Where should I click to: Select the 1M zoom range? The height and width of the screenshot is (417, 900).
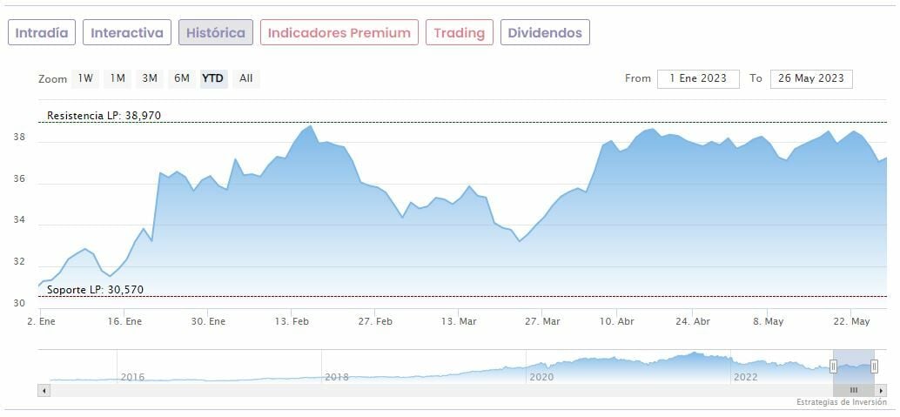coord(118,78)
